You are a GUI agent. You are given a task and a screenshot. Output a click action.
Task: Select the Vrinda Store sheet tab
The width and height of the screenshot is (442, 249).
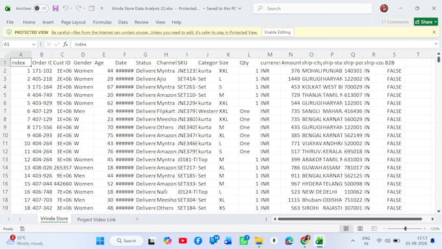54,219
